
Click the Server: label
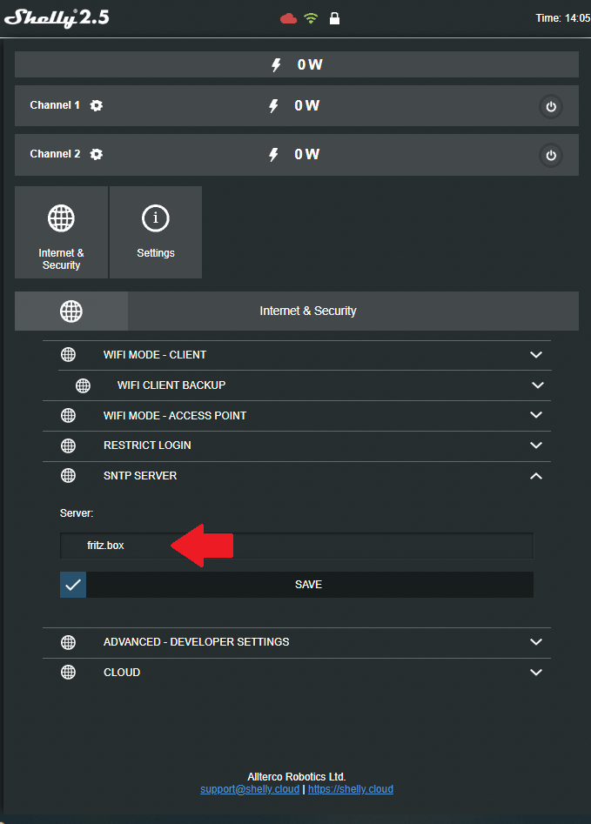pos(77,513)
